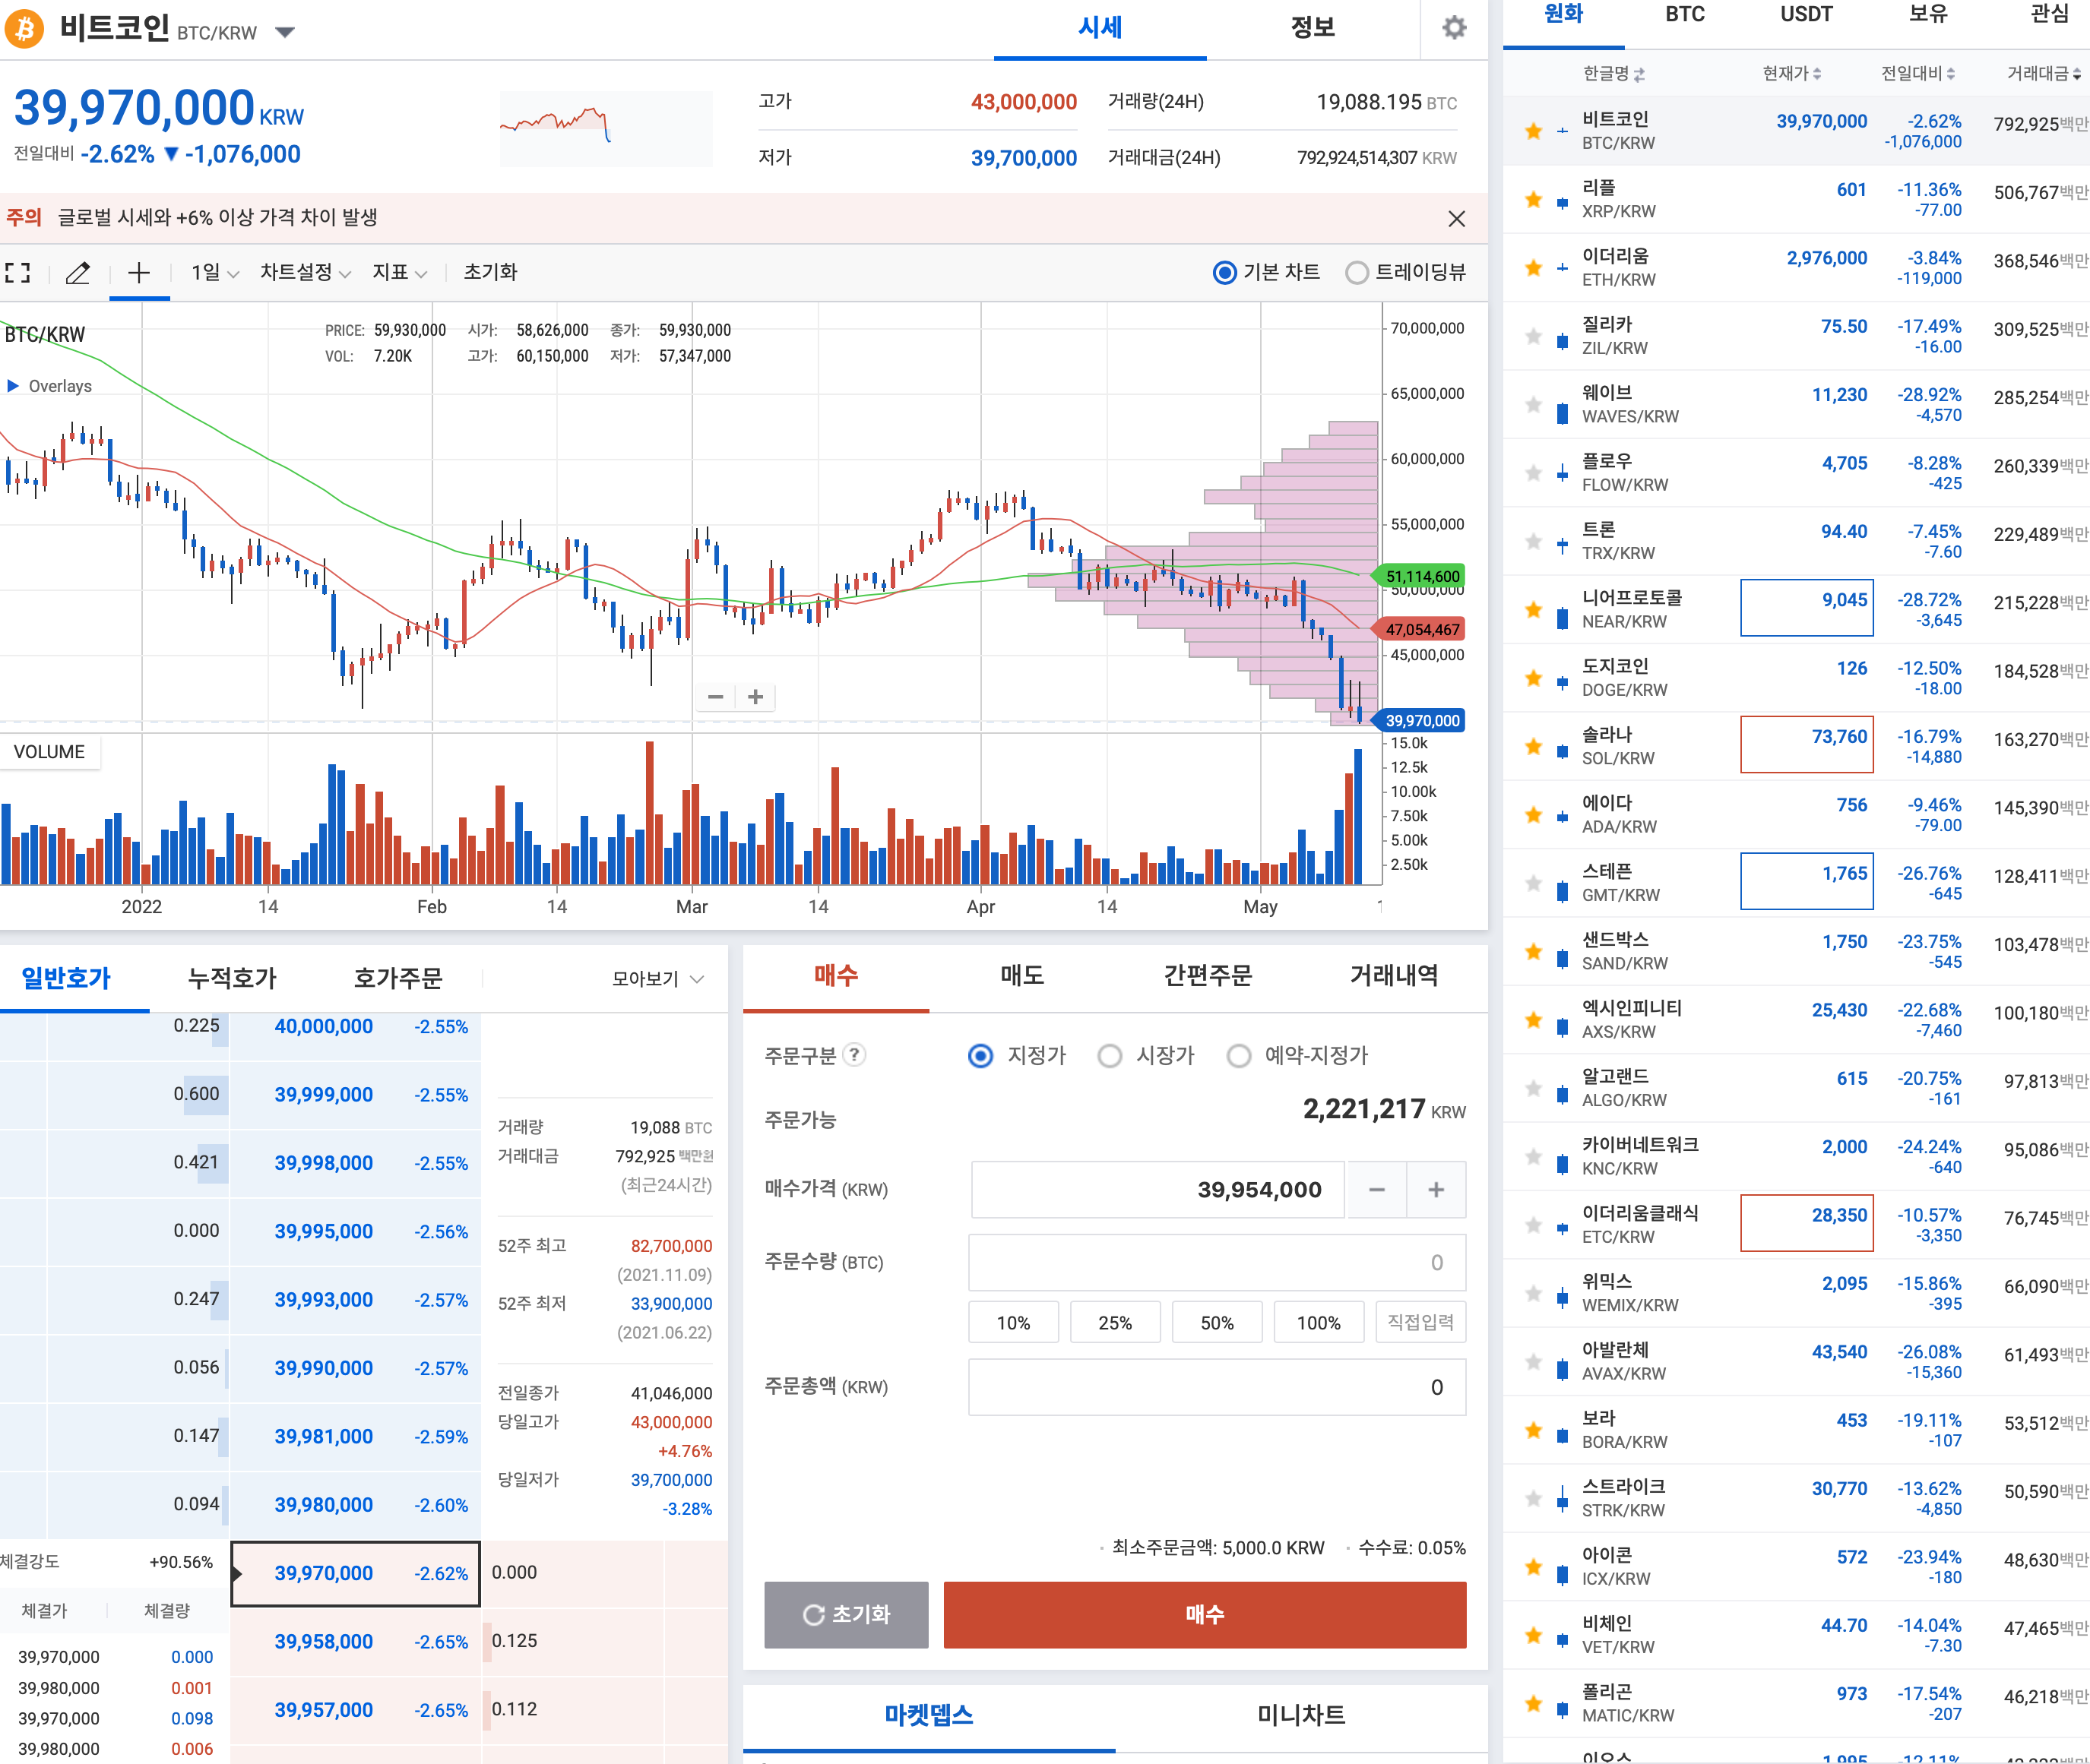Select the pencil drawing tool
2090x1764 pixels.
tap(78, 272)
